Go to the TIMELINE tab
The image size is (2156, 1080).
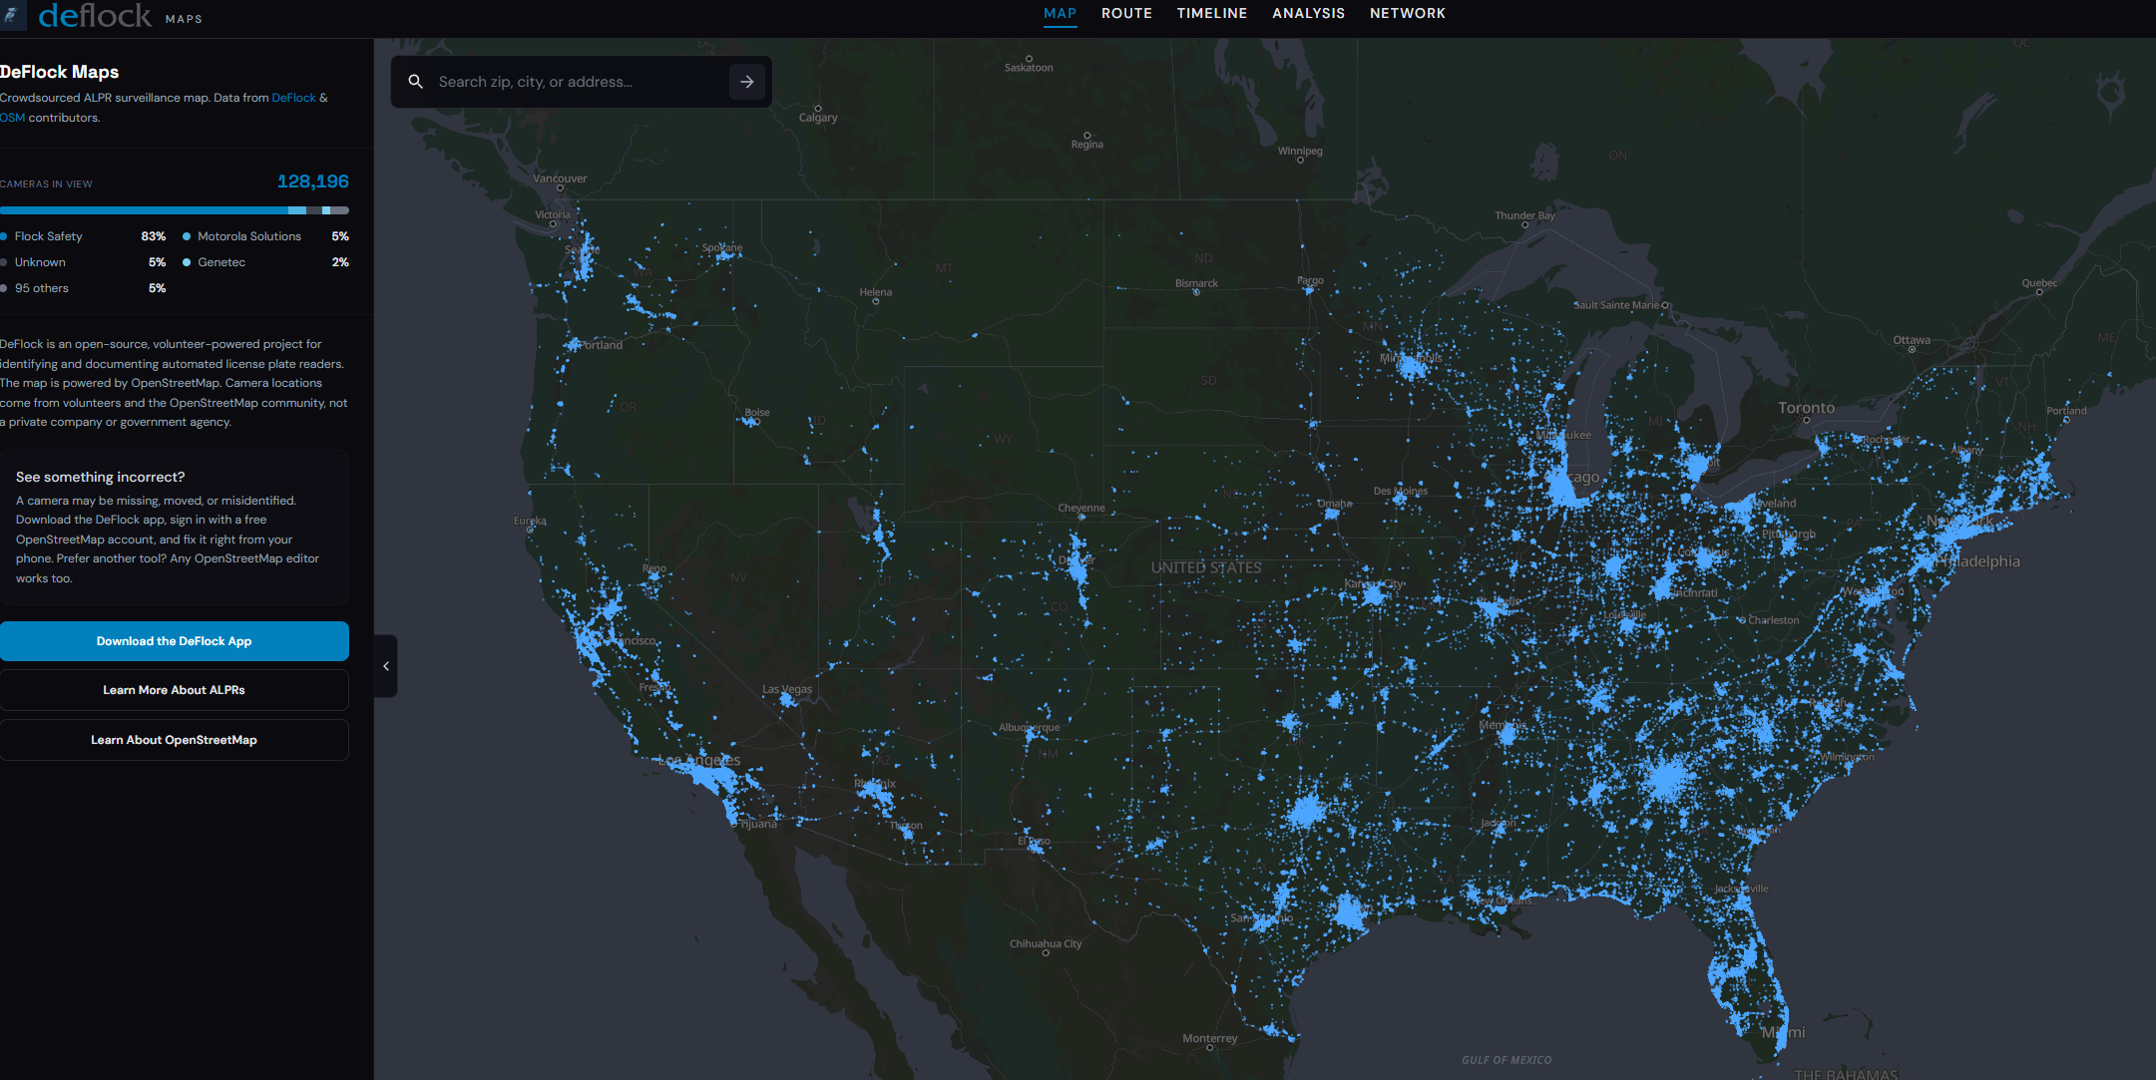1211,13
